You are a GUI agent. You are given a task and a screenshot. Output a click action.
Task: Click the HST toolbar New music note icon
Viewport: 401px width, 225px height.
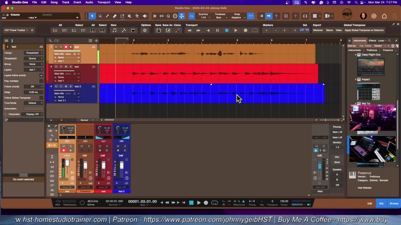pos(114,30)
